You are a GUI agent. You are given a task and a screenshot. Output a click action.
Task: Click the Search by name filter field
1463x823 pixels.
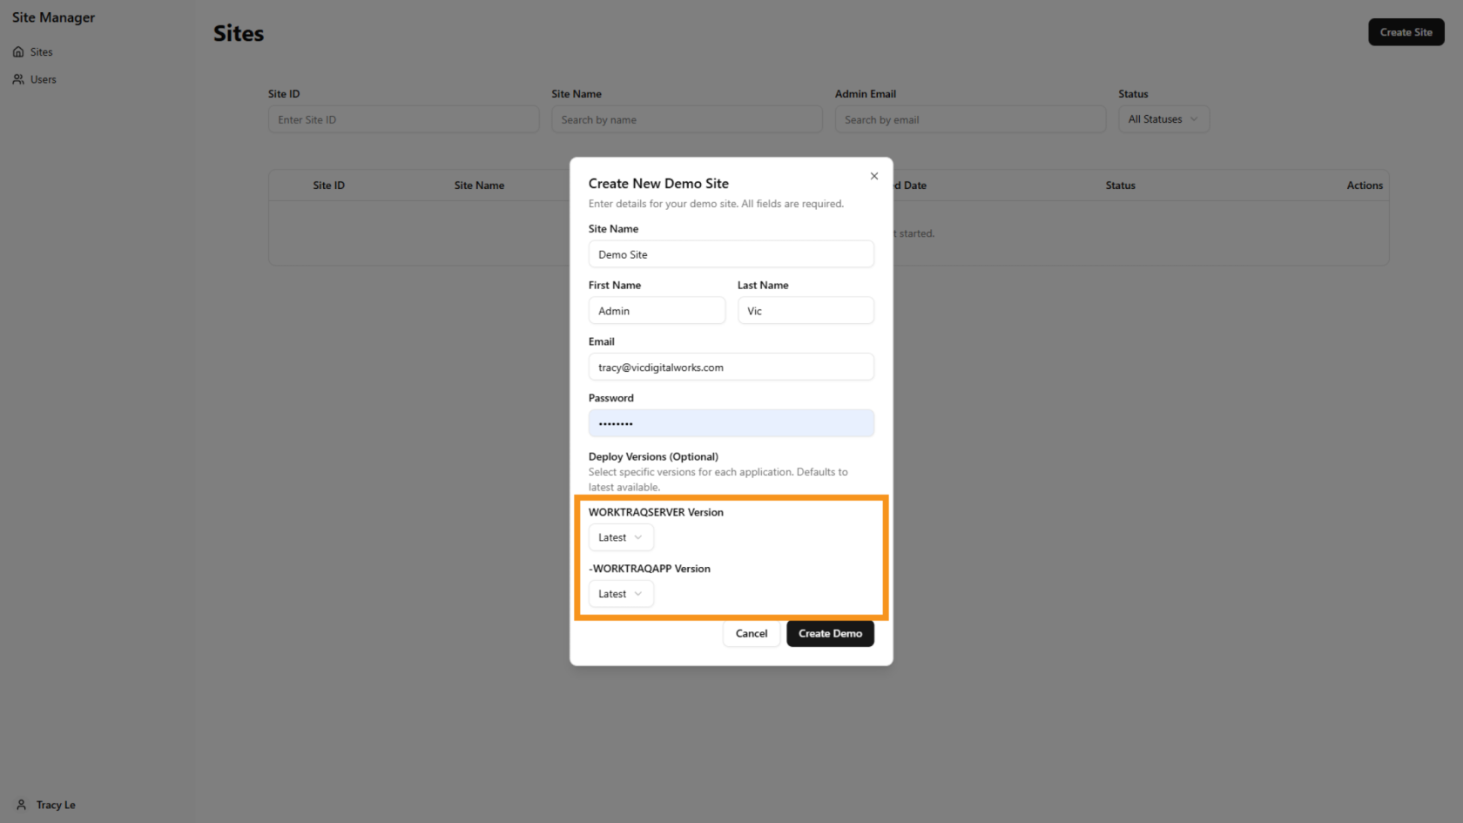click(686, 119)
